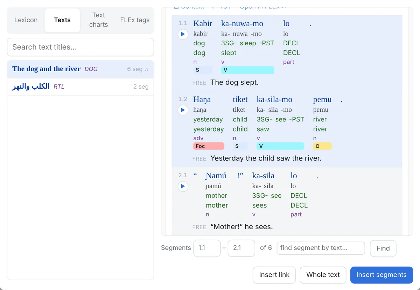The image size is (420, 290).
Task: Click the segment range end field 2.1
Action: 241,248
